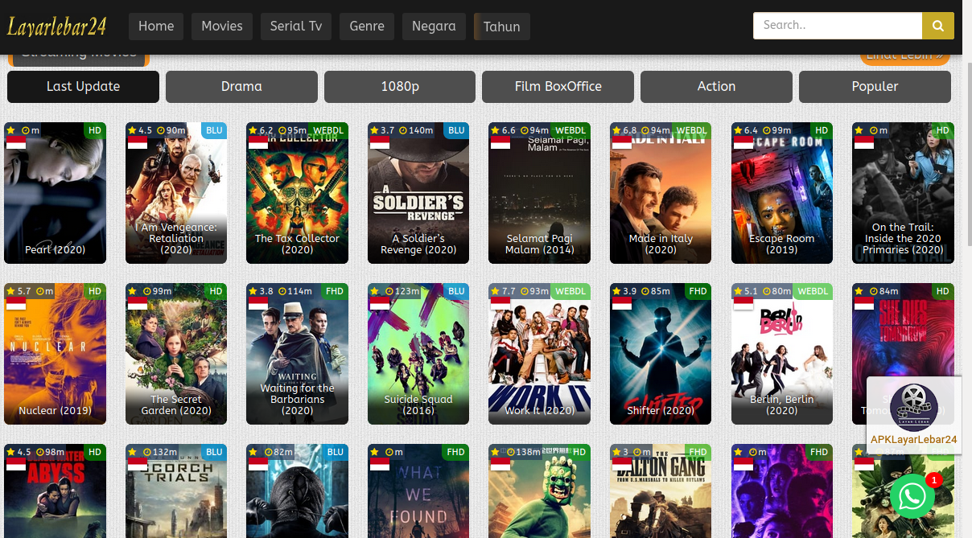Viewport: 972px width, 538px height.
Task: Click the red WhatsApp notification badge
Action: point(933,481)
